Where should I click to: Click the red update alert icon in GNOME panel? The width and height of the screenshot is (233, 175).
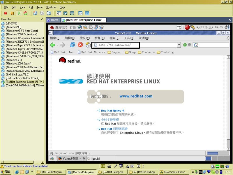(187, 27)
